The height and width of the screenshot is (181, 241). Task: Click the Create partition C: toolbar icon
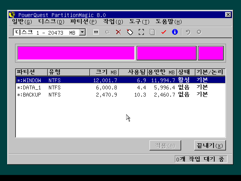[x=107, y=32]
